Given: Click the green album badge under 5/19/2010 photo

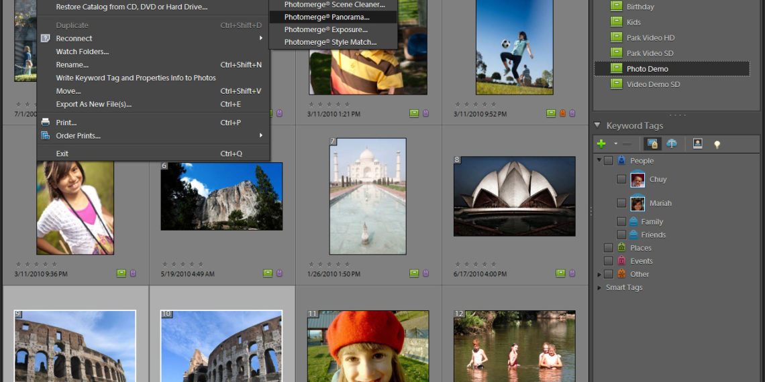Looking at the screenshot, I should click(x=267, y=273).
